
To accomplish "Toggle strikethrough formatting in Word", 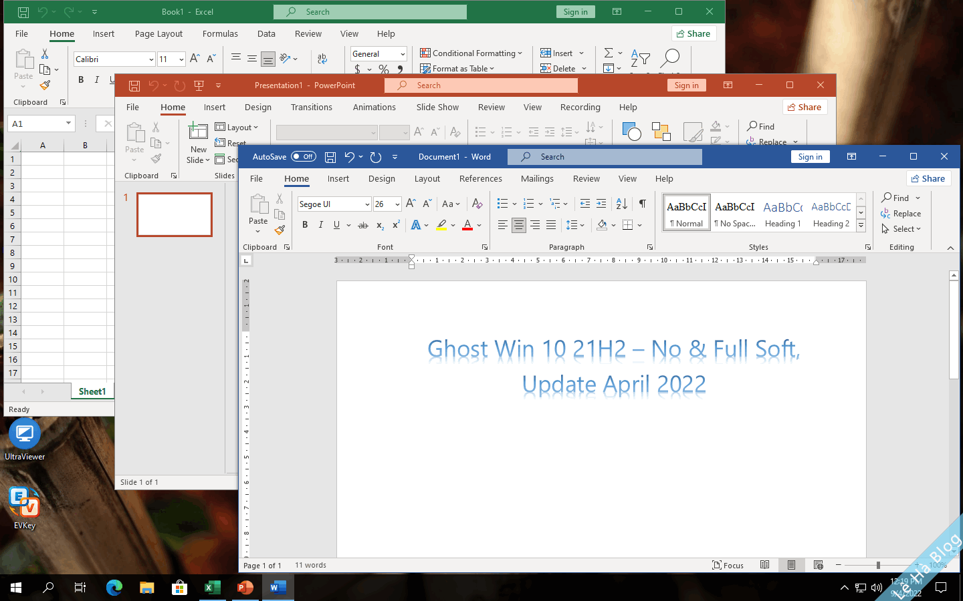I will click(x=363, y=225).
